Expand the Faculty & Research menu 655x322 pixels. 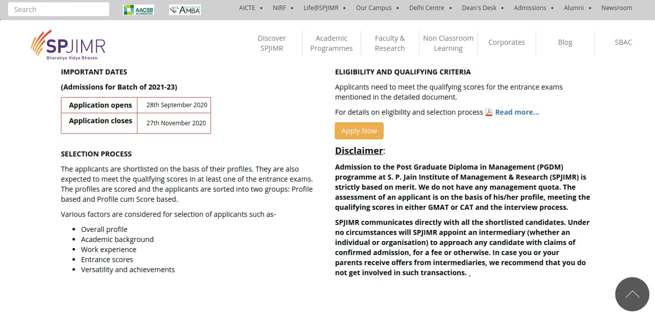(x=390, y=43)
